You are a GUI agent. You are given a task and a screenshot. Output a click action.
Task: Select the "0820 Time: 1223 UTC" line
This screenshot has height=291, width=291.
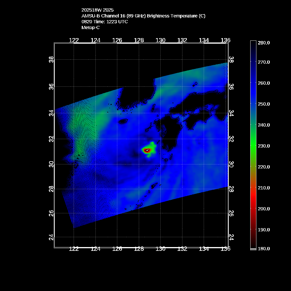tap(105, 22)
